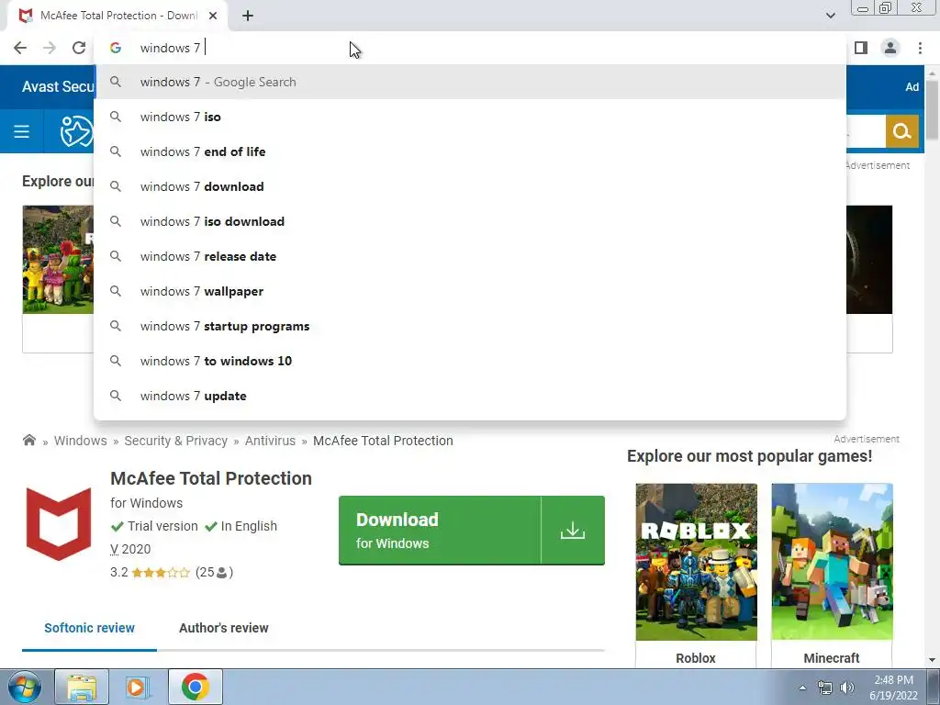Switch to the Softonic review tab
The image size is (940, 705).
click(89, 628)
